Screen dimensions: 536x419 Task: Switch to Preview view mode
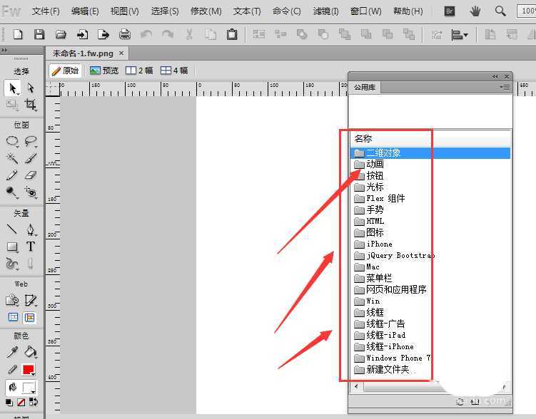point(104,71)
